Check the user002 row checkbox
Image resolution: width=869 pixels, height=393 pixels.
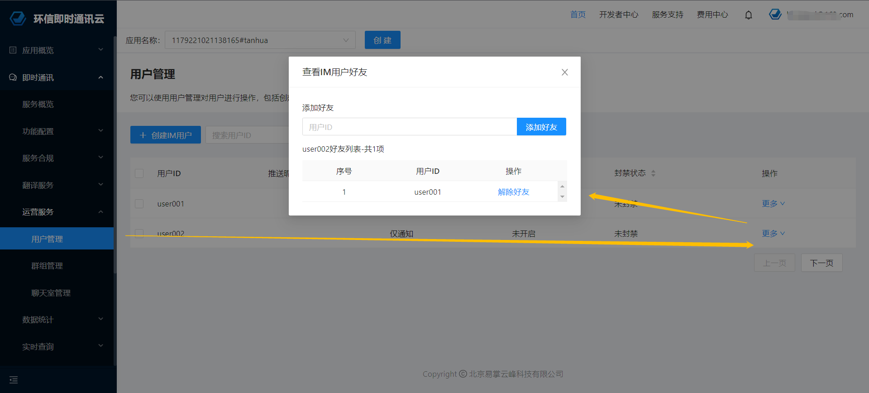(139, 234)
